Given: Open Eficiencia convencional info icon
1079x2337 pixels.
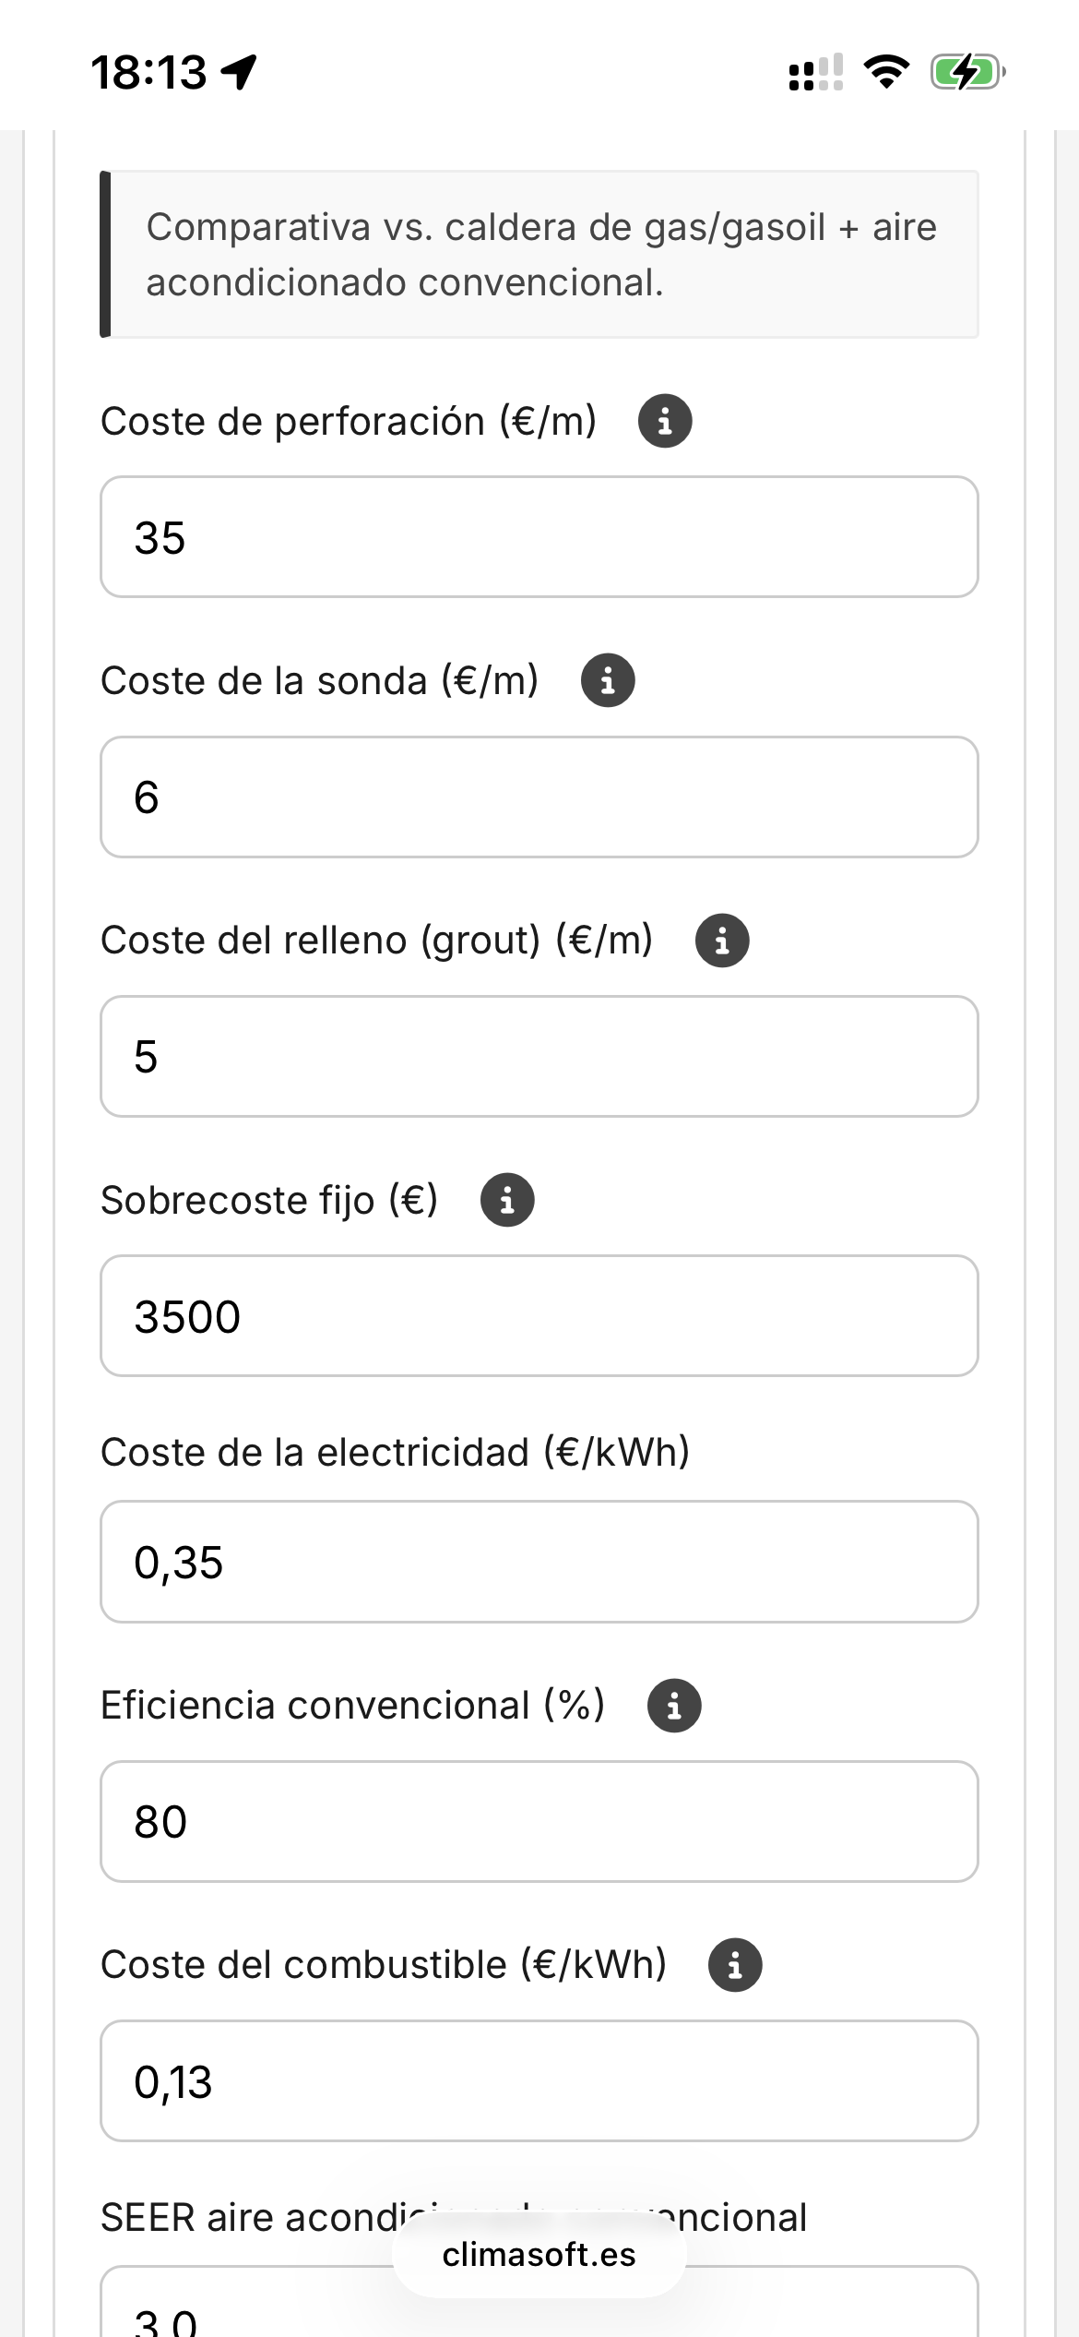Looking at the screenshot, I should (674, 1705).
